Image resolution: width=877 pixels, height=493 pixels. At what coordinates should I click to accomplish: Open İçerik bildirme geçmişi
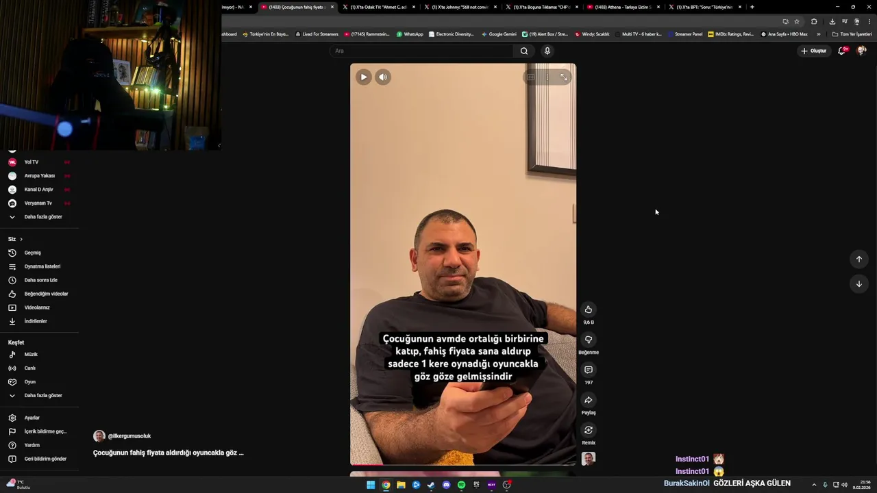point(39,431)
